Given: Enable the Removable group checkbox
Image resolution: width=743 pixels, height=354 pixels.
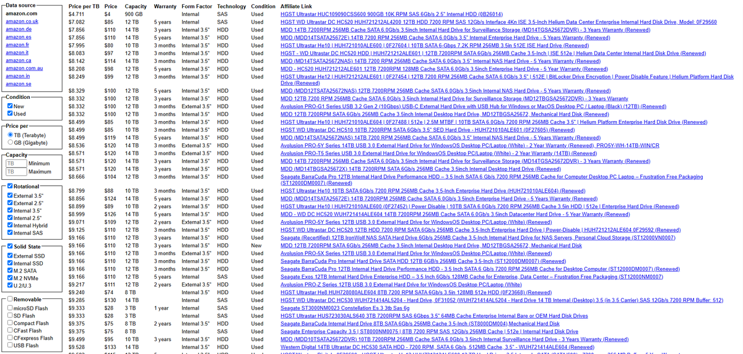Looking at the screenshot, I should 9,299.
